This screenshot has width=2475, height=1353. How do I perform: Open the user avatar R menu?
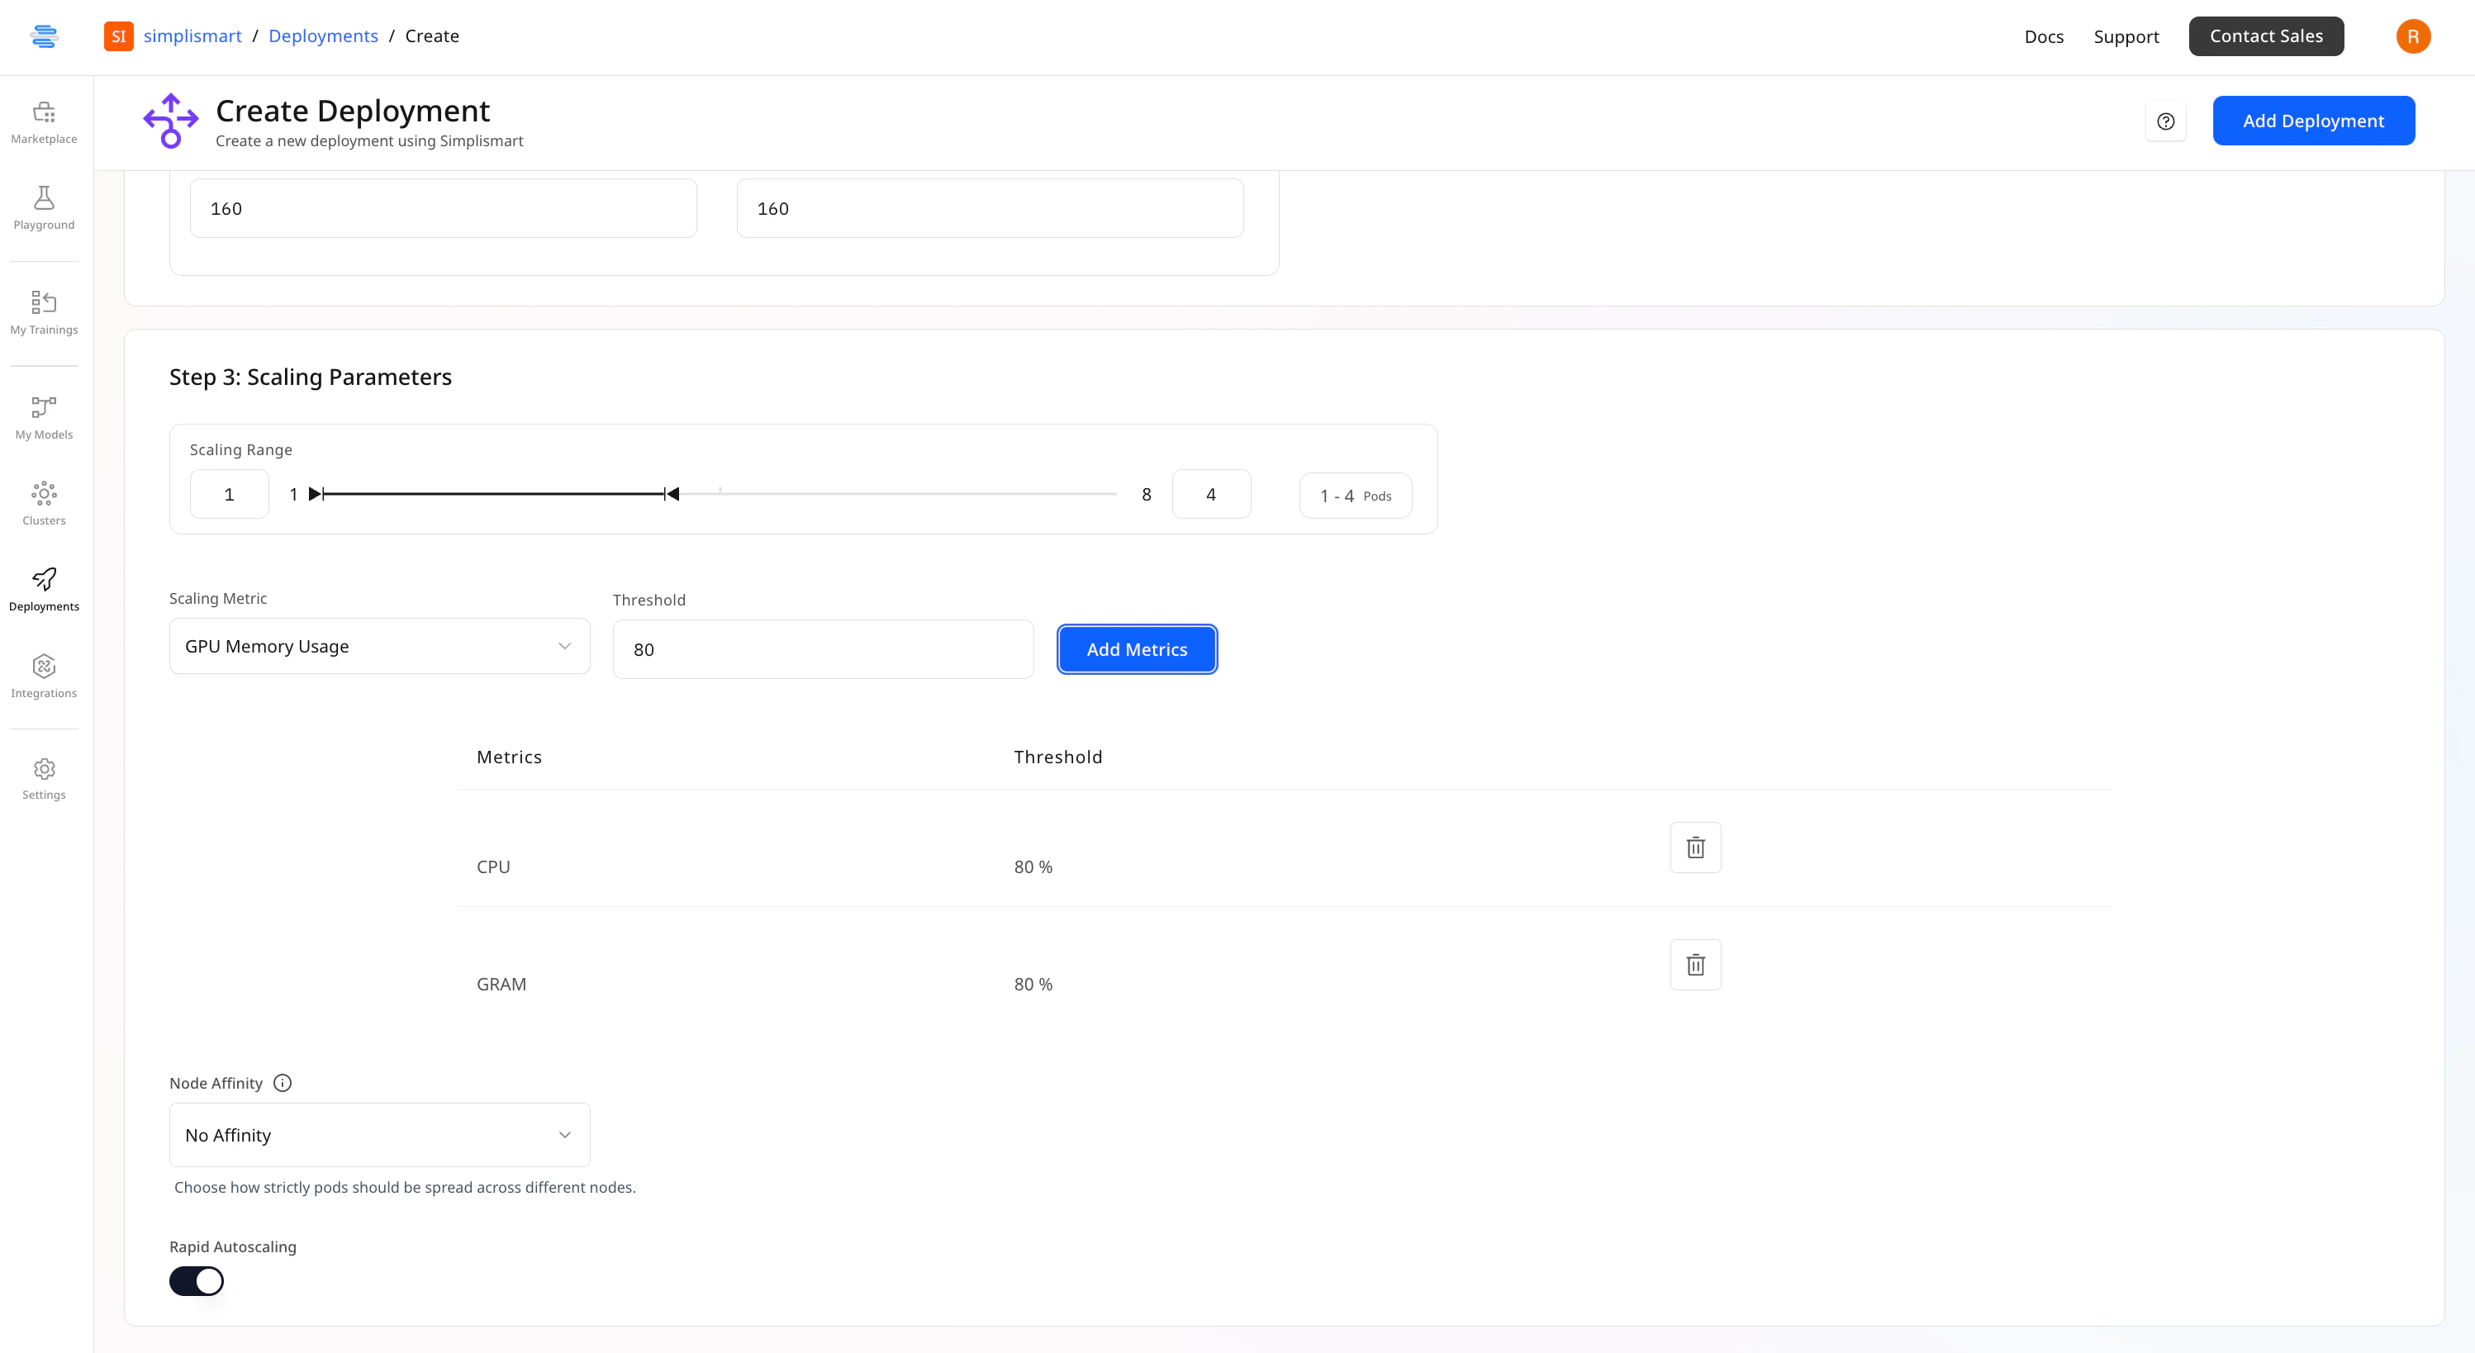click(x=2414, y=36)
